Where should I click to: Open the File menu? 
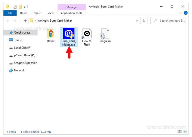[x=10, y=13]
